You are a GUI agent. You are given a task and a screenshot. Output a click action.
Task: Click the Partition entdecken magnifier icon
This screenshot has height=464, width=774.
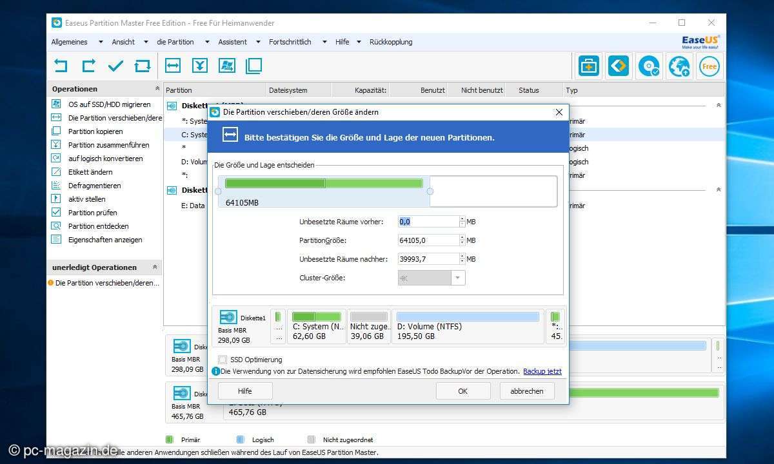click(x=56, y=226)
